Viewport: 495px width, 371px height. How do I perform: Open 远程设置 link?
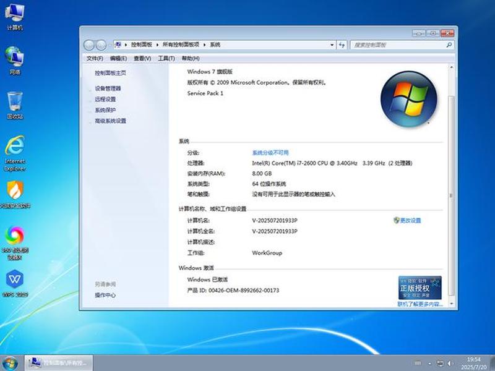[105, 99]
